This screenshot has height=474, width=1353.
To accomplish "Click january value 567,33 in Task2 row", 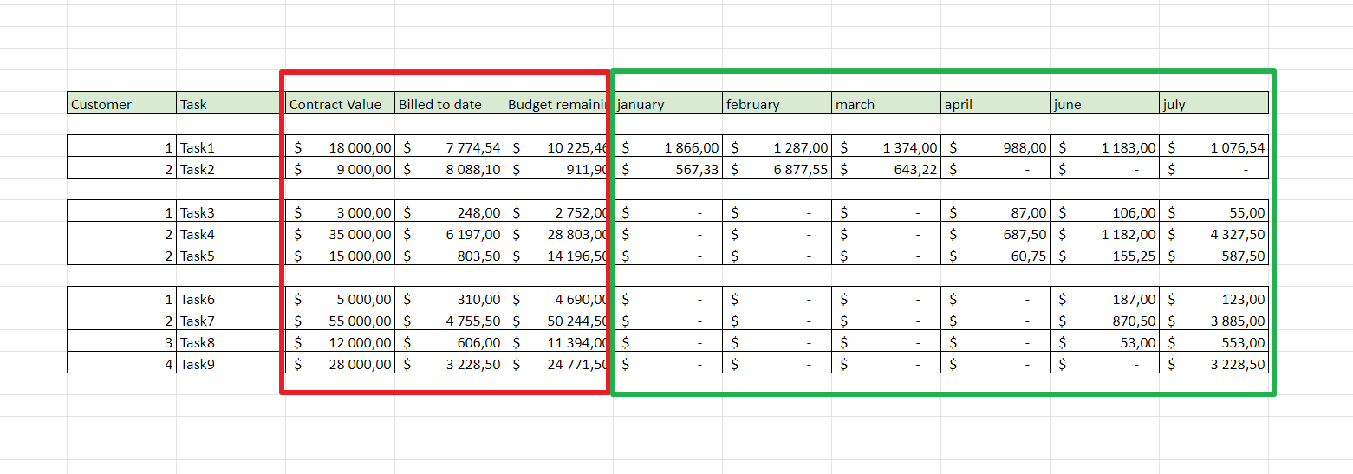I will (668, 168).
